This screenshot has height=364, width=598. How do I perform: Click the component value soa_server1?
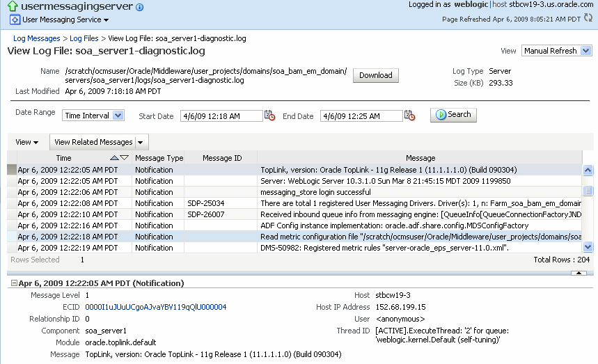coord(106,331)
